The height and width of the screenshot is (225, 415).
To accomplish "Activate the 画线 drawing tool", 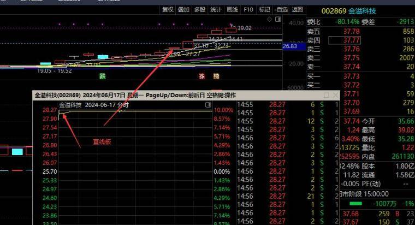I will click(232, 10).
